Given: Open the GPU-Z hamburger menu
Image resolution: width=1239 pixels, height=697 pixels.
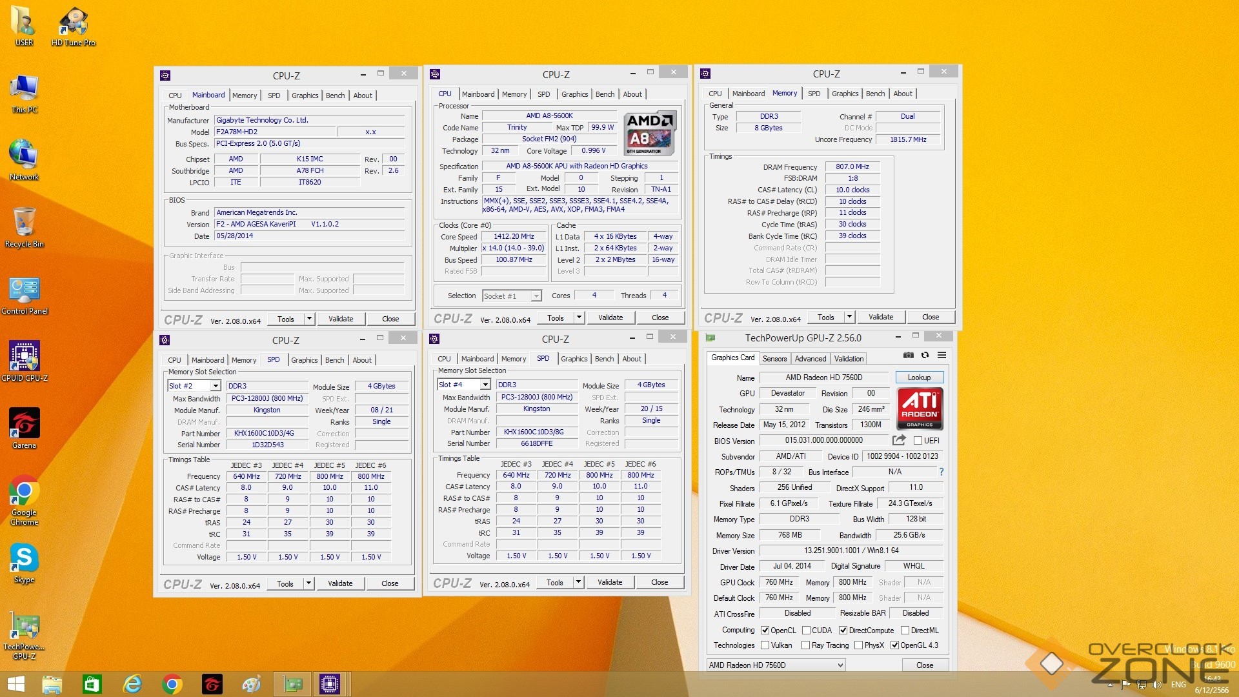Looking at the screenshot, I should click(x=942, y=355).
